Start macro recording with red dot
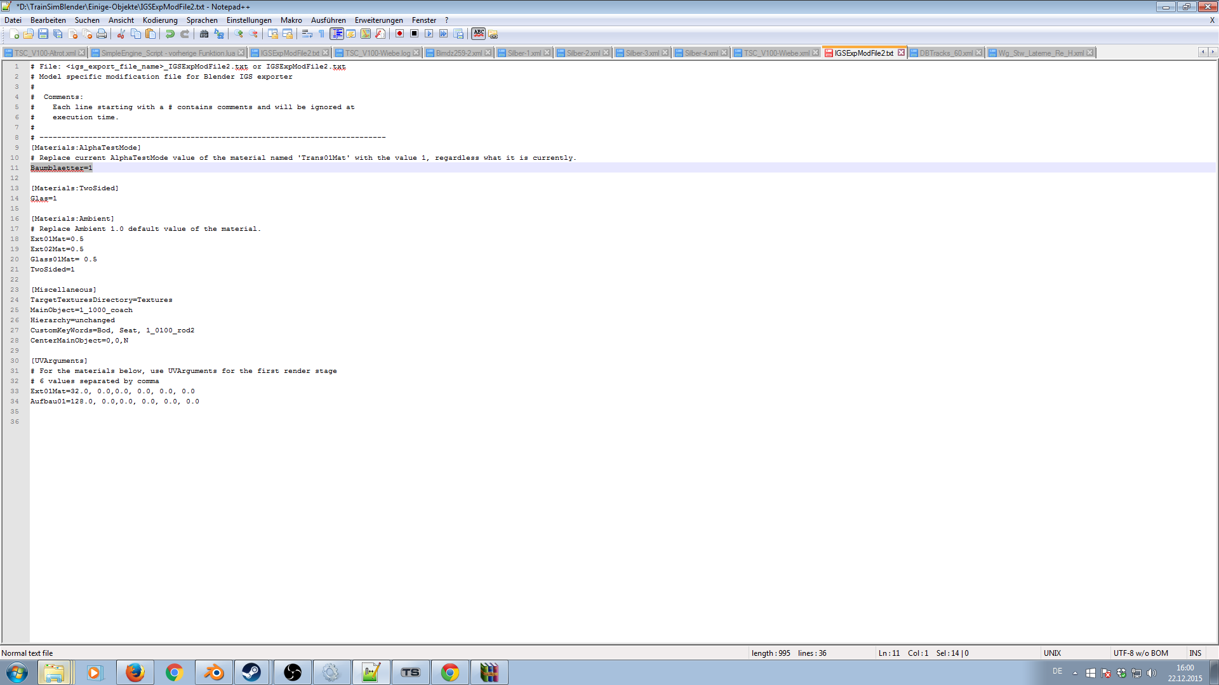Image resolution: width=1219 pixels, height=685 pixels. 399,34
